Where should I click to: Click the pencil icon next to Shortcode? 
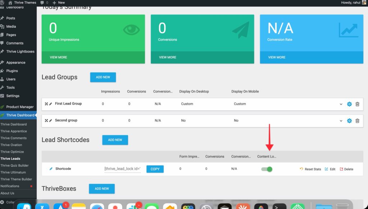click(x=51, y=169)
